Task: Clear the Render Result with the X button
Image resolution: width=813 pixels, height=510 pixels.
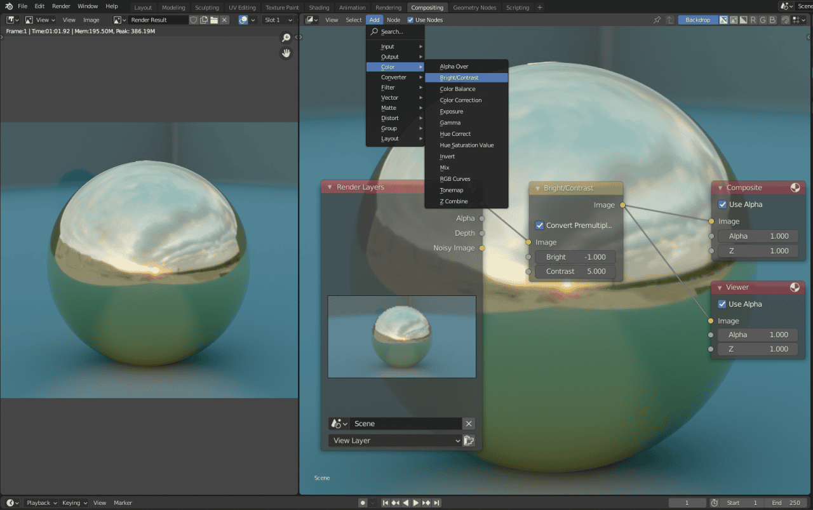Action: (x=224, y=20)
